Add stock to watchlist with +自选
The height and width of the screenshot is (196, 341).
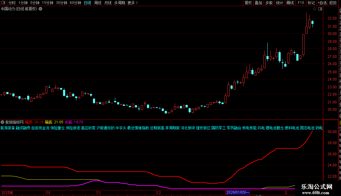322,3
